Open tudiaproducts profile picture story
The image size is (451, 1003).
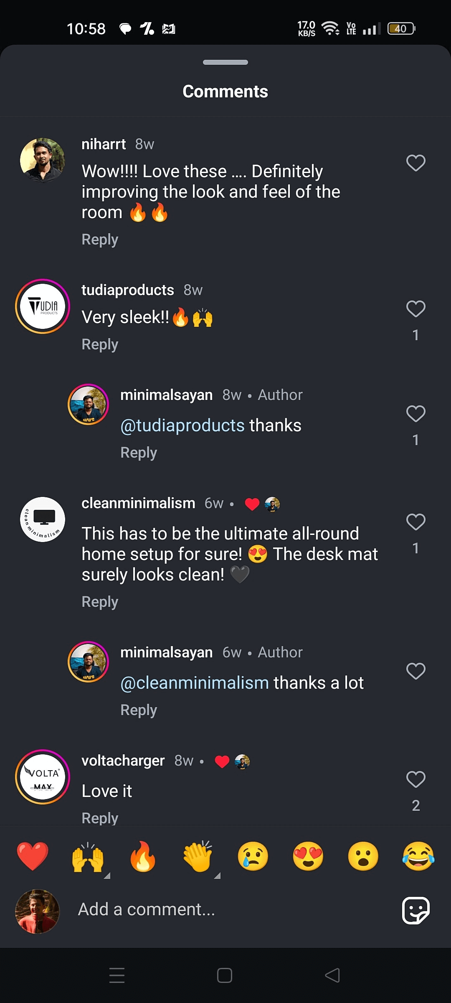pyautogui.click(x=43, y=306)
